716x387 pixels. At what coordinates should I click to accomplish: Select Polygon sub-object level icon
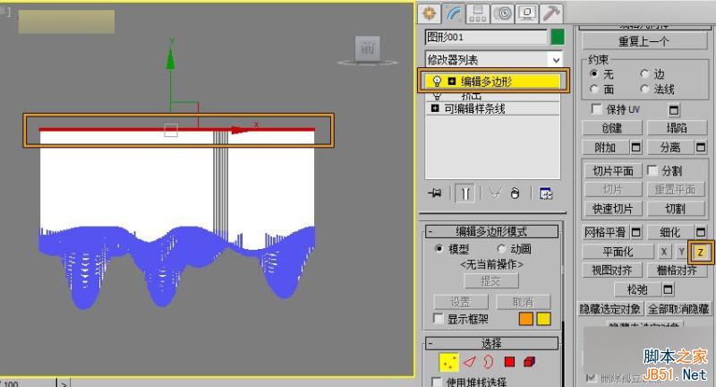[509, 362]
